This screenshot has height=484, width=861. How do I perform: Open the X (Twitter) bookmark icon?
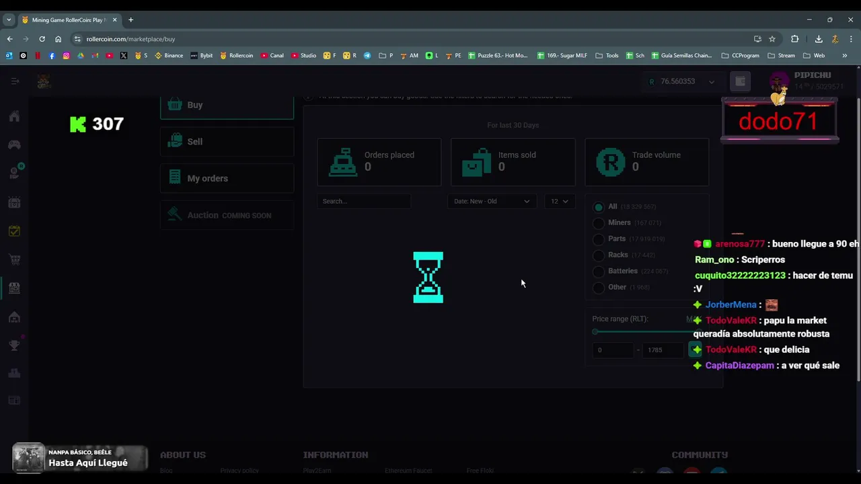124,56
